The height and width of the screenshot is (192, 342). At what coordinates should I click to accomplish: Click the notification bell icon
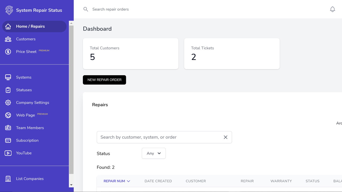[332, 9]
